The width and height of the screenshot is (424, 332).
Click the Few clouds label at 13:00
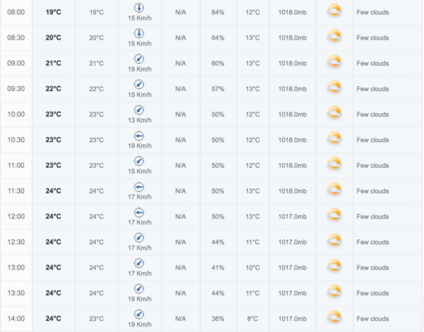pyautogui.click(x=372, y=268)
